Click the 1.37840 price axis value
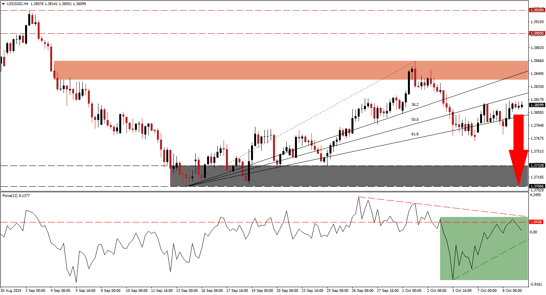 point(537,125)
